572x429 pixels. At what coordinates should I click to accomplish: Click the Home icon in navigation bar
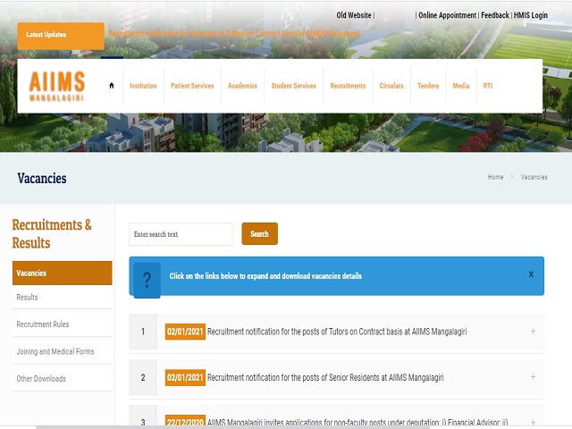(x=112, y=86)
